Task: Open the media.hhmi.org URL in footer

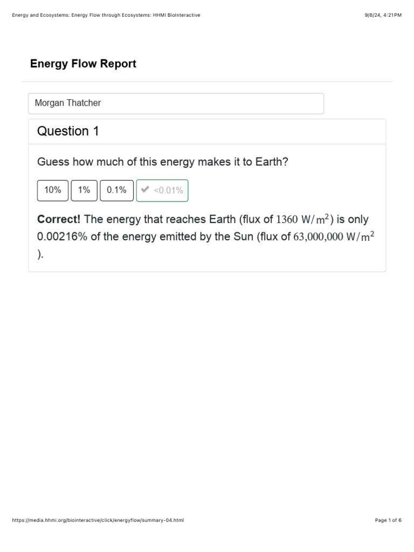Action: coord(98,520)
